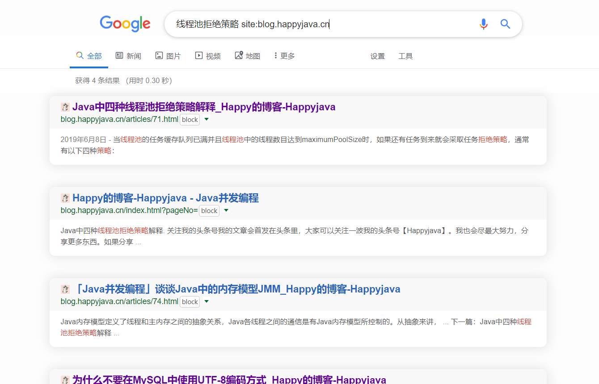Open result Happy的博客-Happyjava - Java并发编程
This screenshot has height=384, width=599.
[x=165, y=198]
